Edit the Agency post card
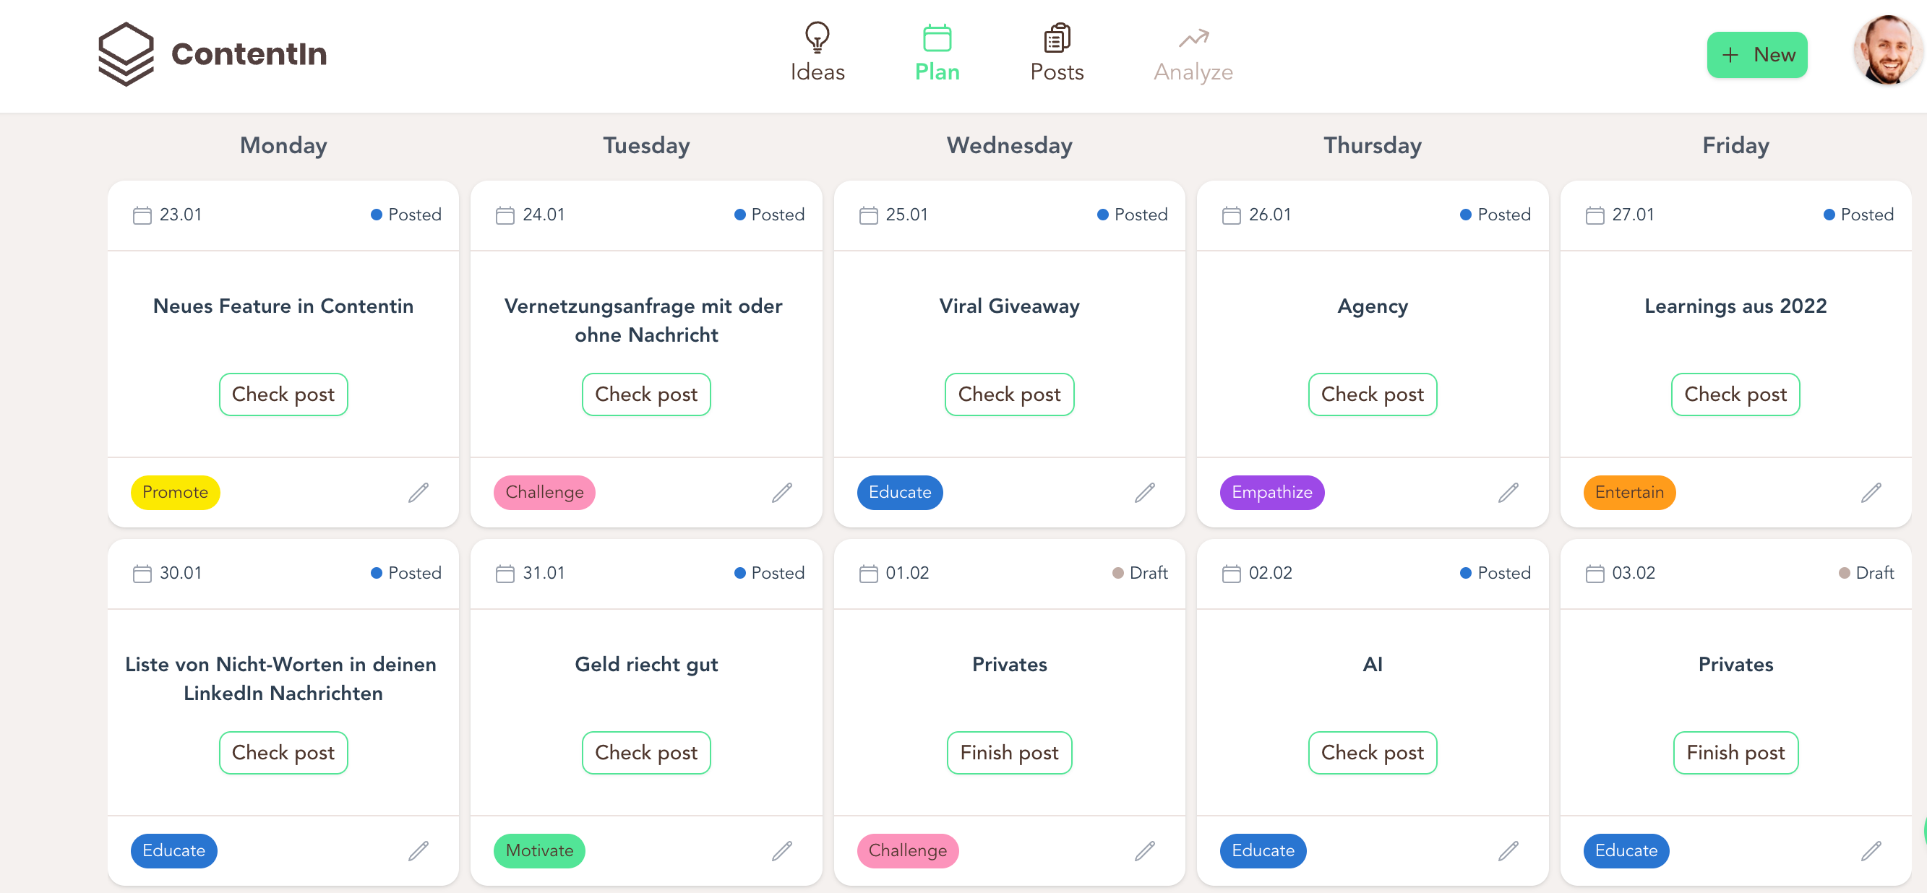 (x=1508, y=492)
